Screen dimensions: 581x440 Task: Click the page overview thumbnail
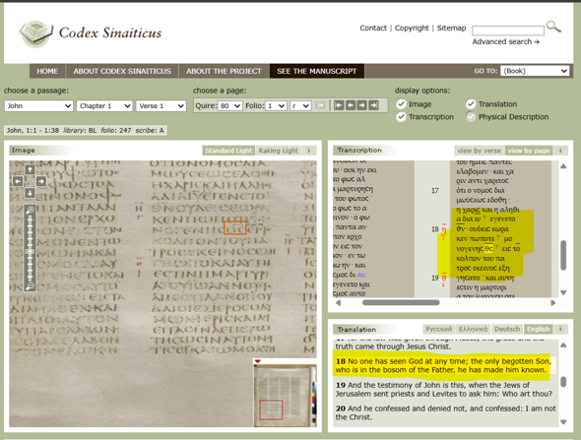[286, 396]
